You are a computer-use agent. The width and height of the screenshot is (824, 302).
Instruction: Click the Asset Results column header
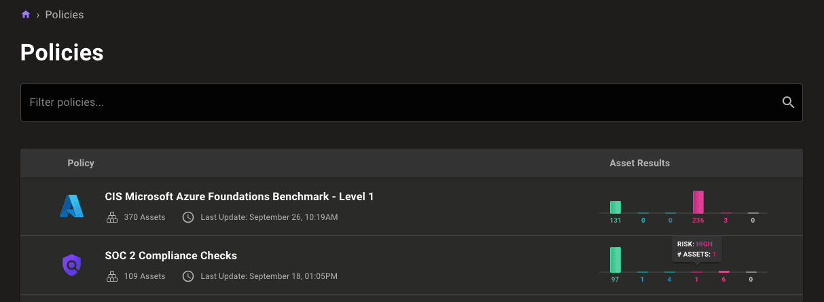(x=639, y=163)
